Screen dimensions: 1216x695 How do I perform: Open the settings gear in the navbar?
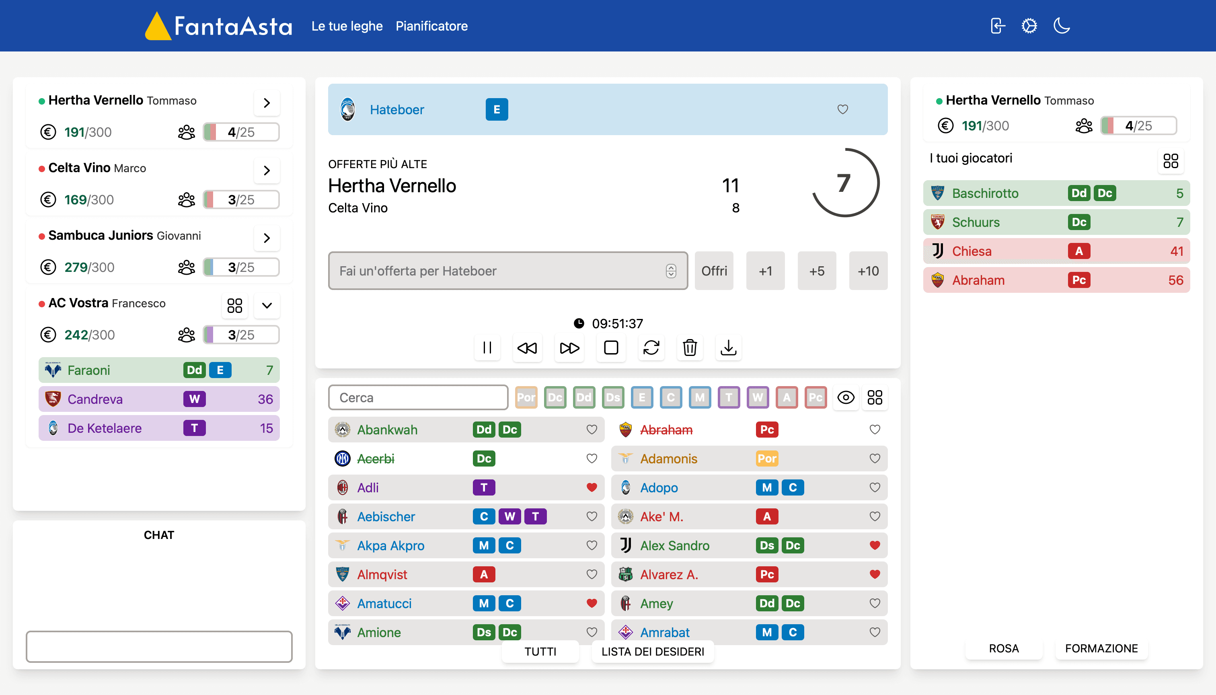1029,26
